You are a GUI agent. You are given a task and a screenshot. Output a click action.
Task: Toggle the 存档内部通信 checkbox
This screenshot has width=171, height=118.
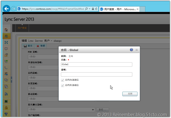point(63,80)
